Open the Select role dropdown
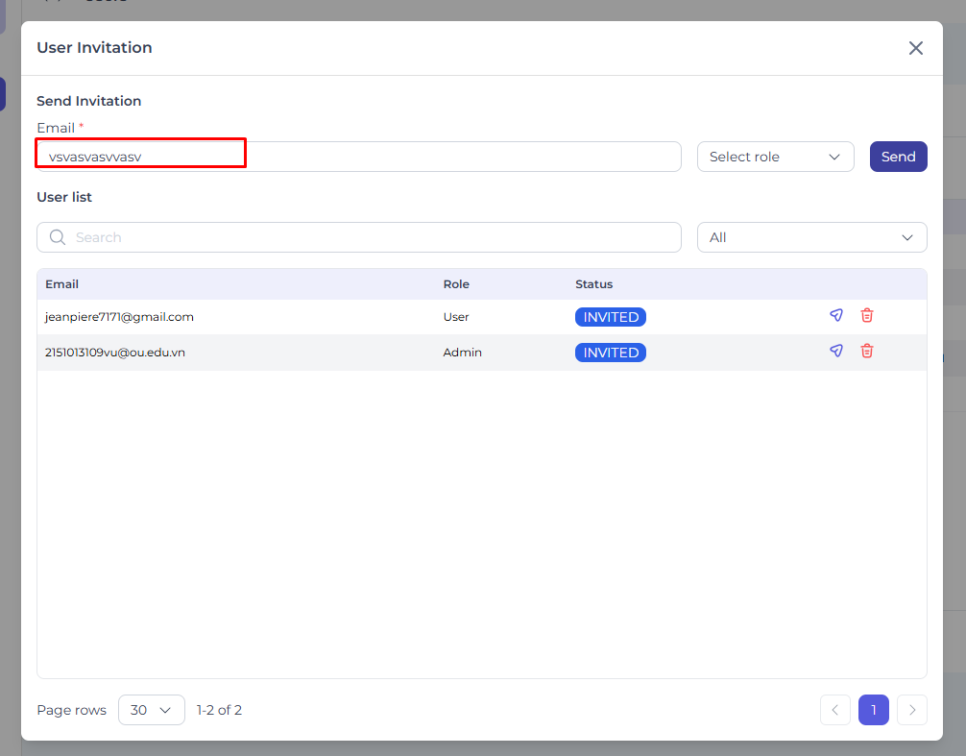The height and width of the screenshot is (756, 966). (775, 157)
